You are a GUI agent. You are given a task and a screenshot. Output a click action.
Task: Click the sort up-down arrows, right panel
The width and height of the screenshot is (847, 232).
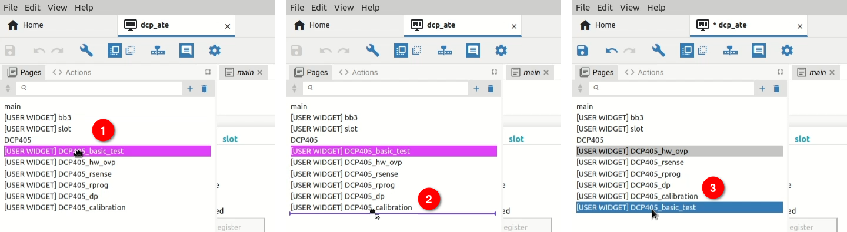579,89
